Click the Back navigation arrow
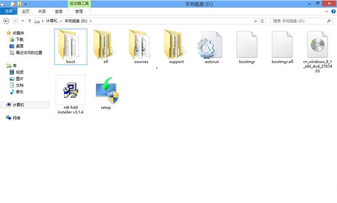The image size is (337, 203). (6, 21)
